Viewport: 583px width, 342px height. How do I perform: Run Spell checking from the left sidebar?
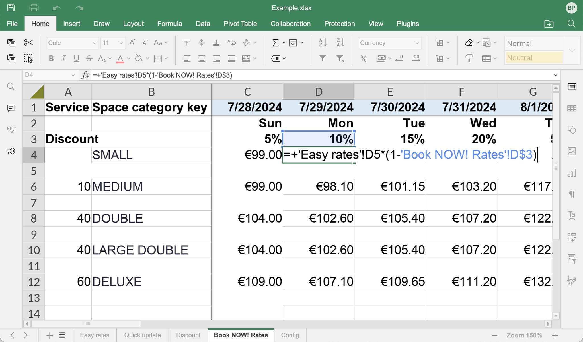pos(11,129)
